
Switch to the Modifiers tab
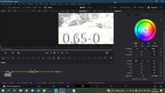(x=145, y=15)
